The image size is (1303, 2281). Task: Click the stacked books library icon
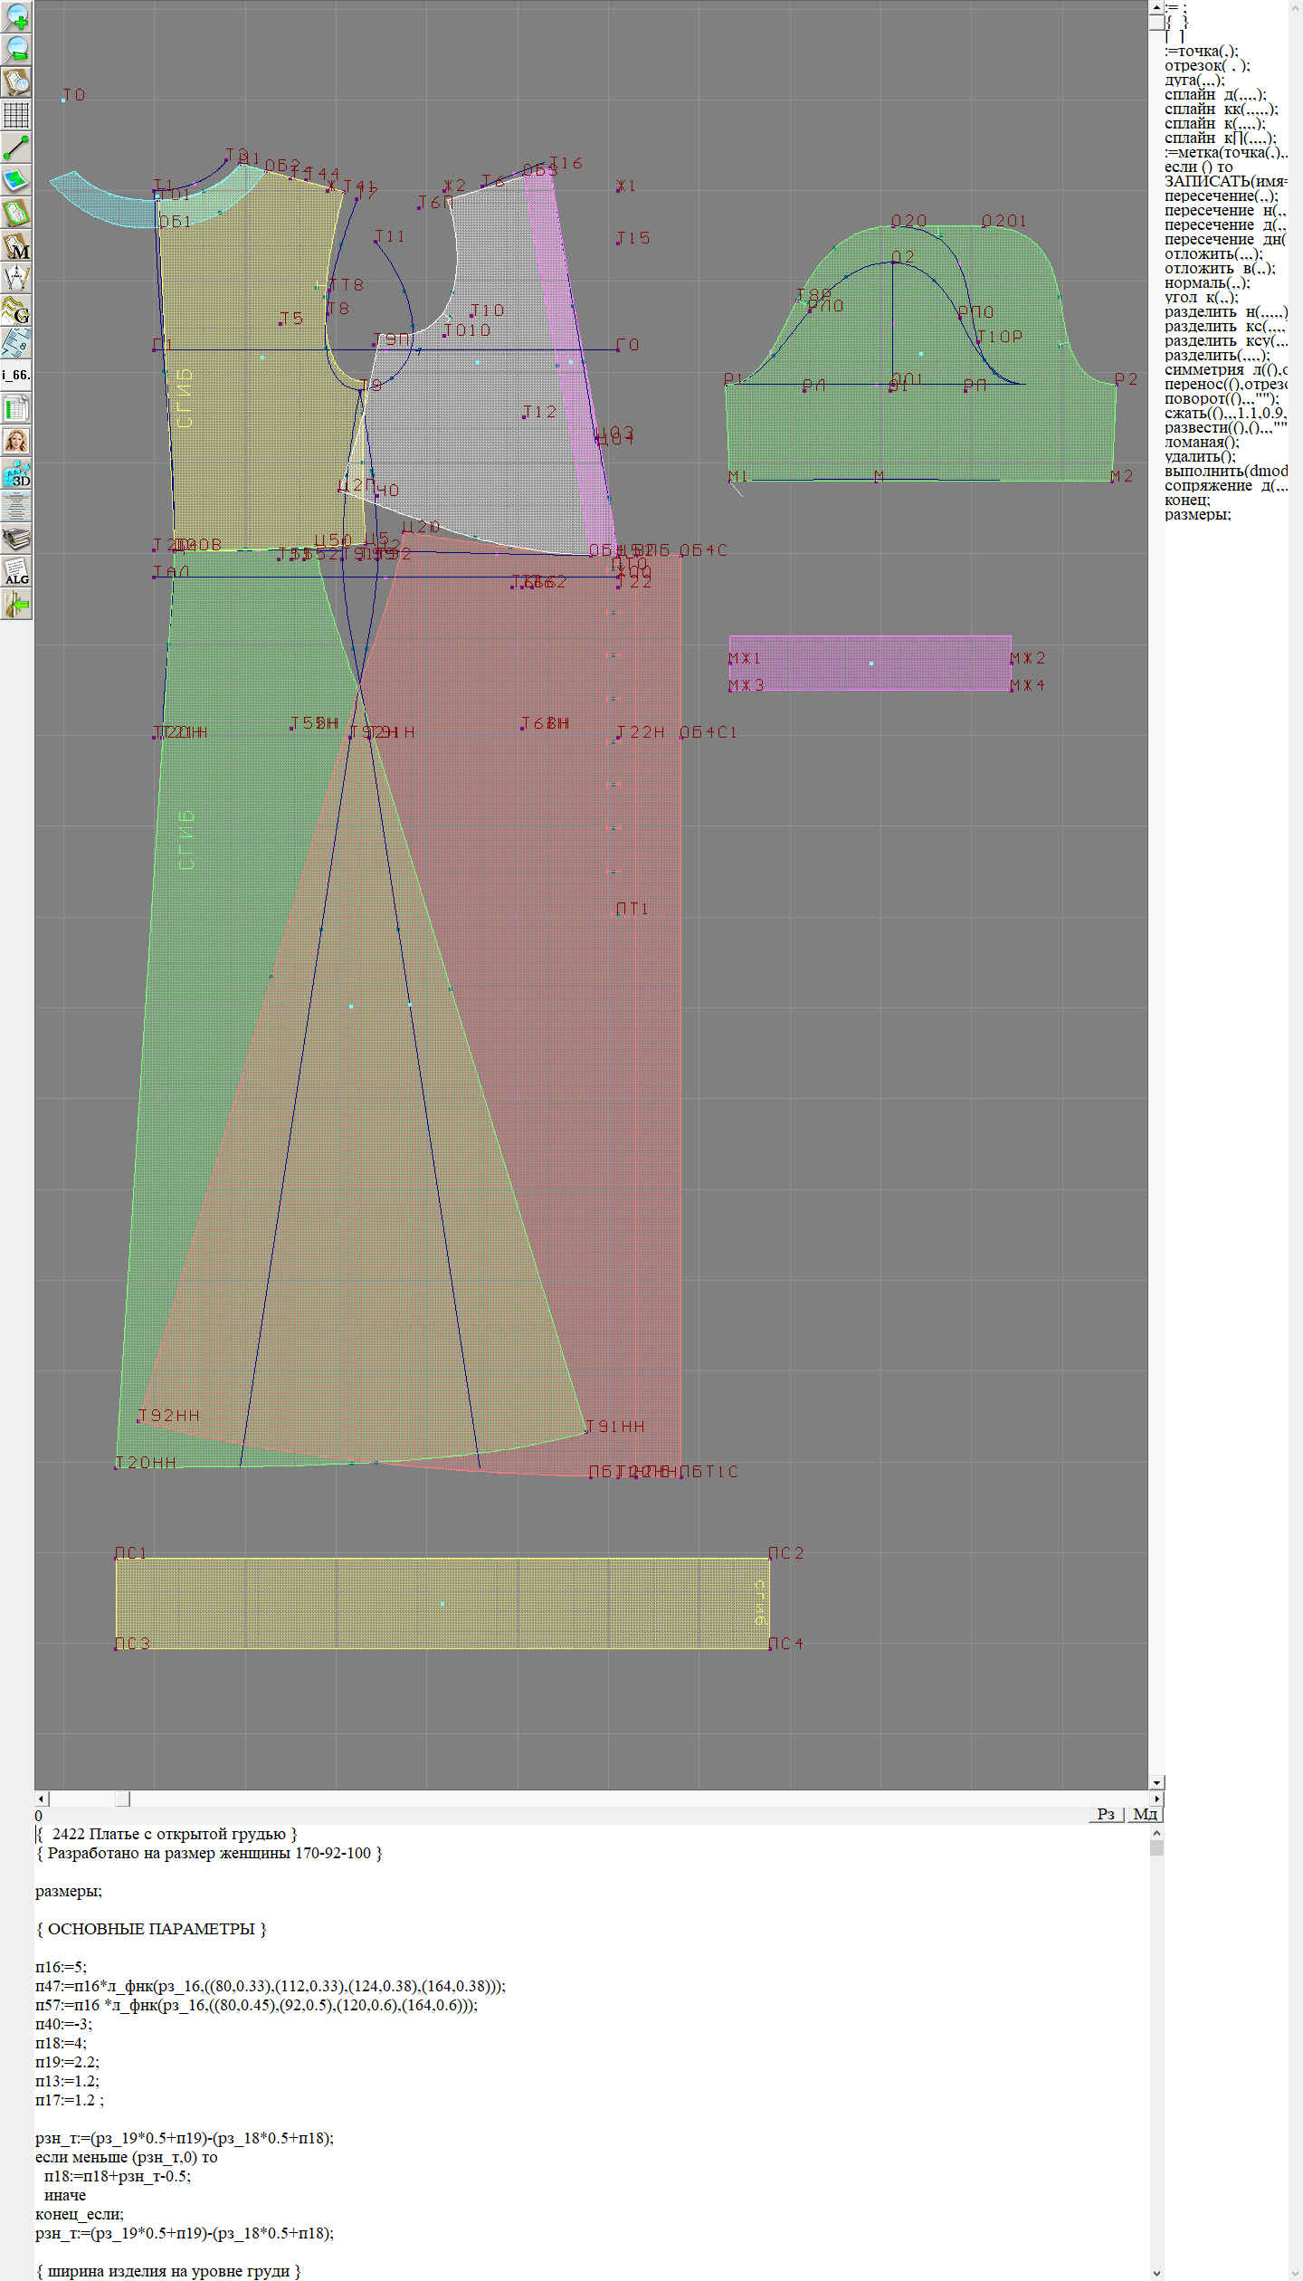(x=16, y=539)
